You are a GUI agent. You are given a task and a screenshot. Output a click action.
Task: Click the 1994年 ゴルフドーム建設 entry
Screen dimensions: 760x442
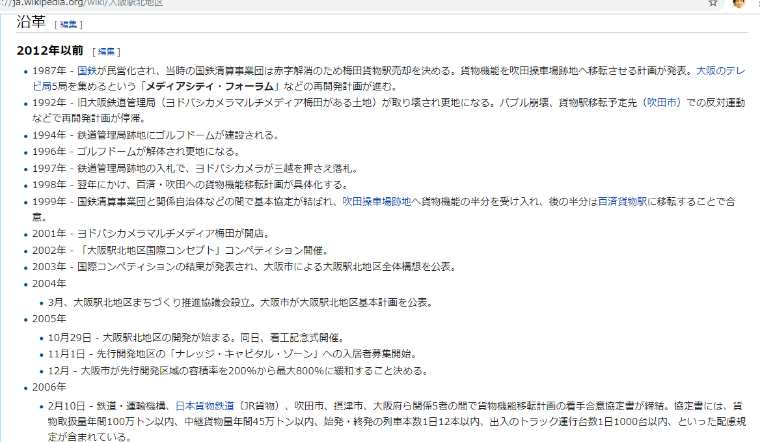[x=156, y=135]
